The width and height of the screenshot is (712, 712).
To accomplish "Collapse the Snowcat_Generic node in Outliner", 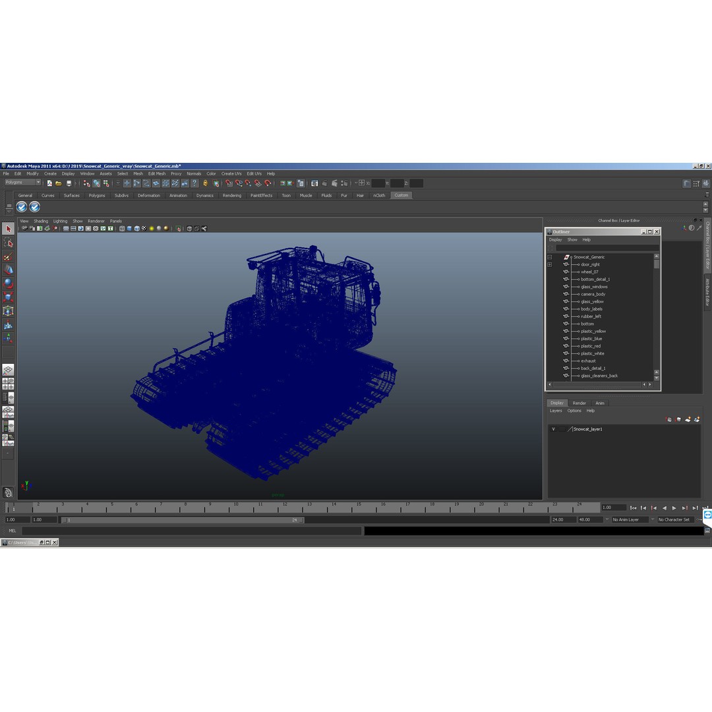I will 549,257.
